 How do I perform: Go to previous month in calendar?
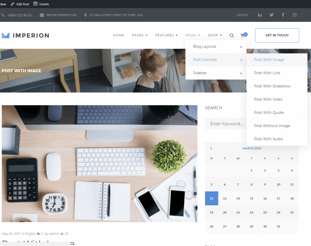tap(211, 149)
